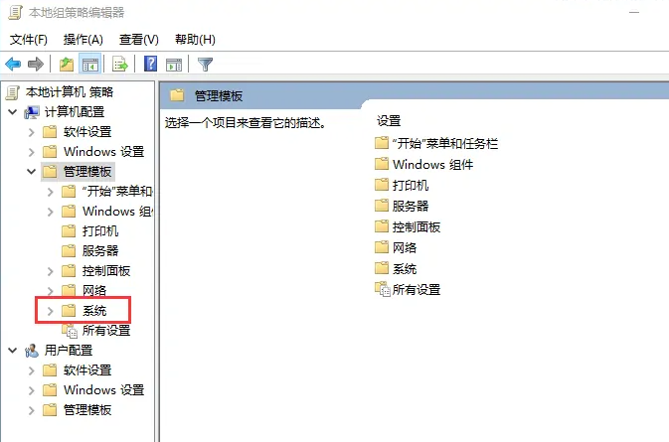Expand the "开始"菜单和 tree node
The width and height of the screenshot is (669, 442).
pyautogui.click(x=50, y=192)
